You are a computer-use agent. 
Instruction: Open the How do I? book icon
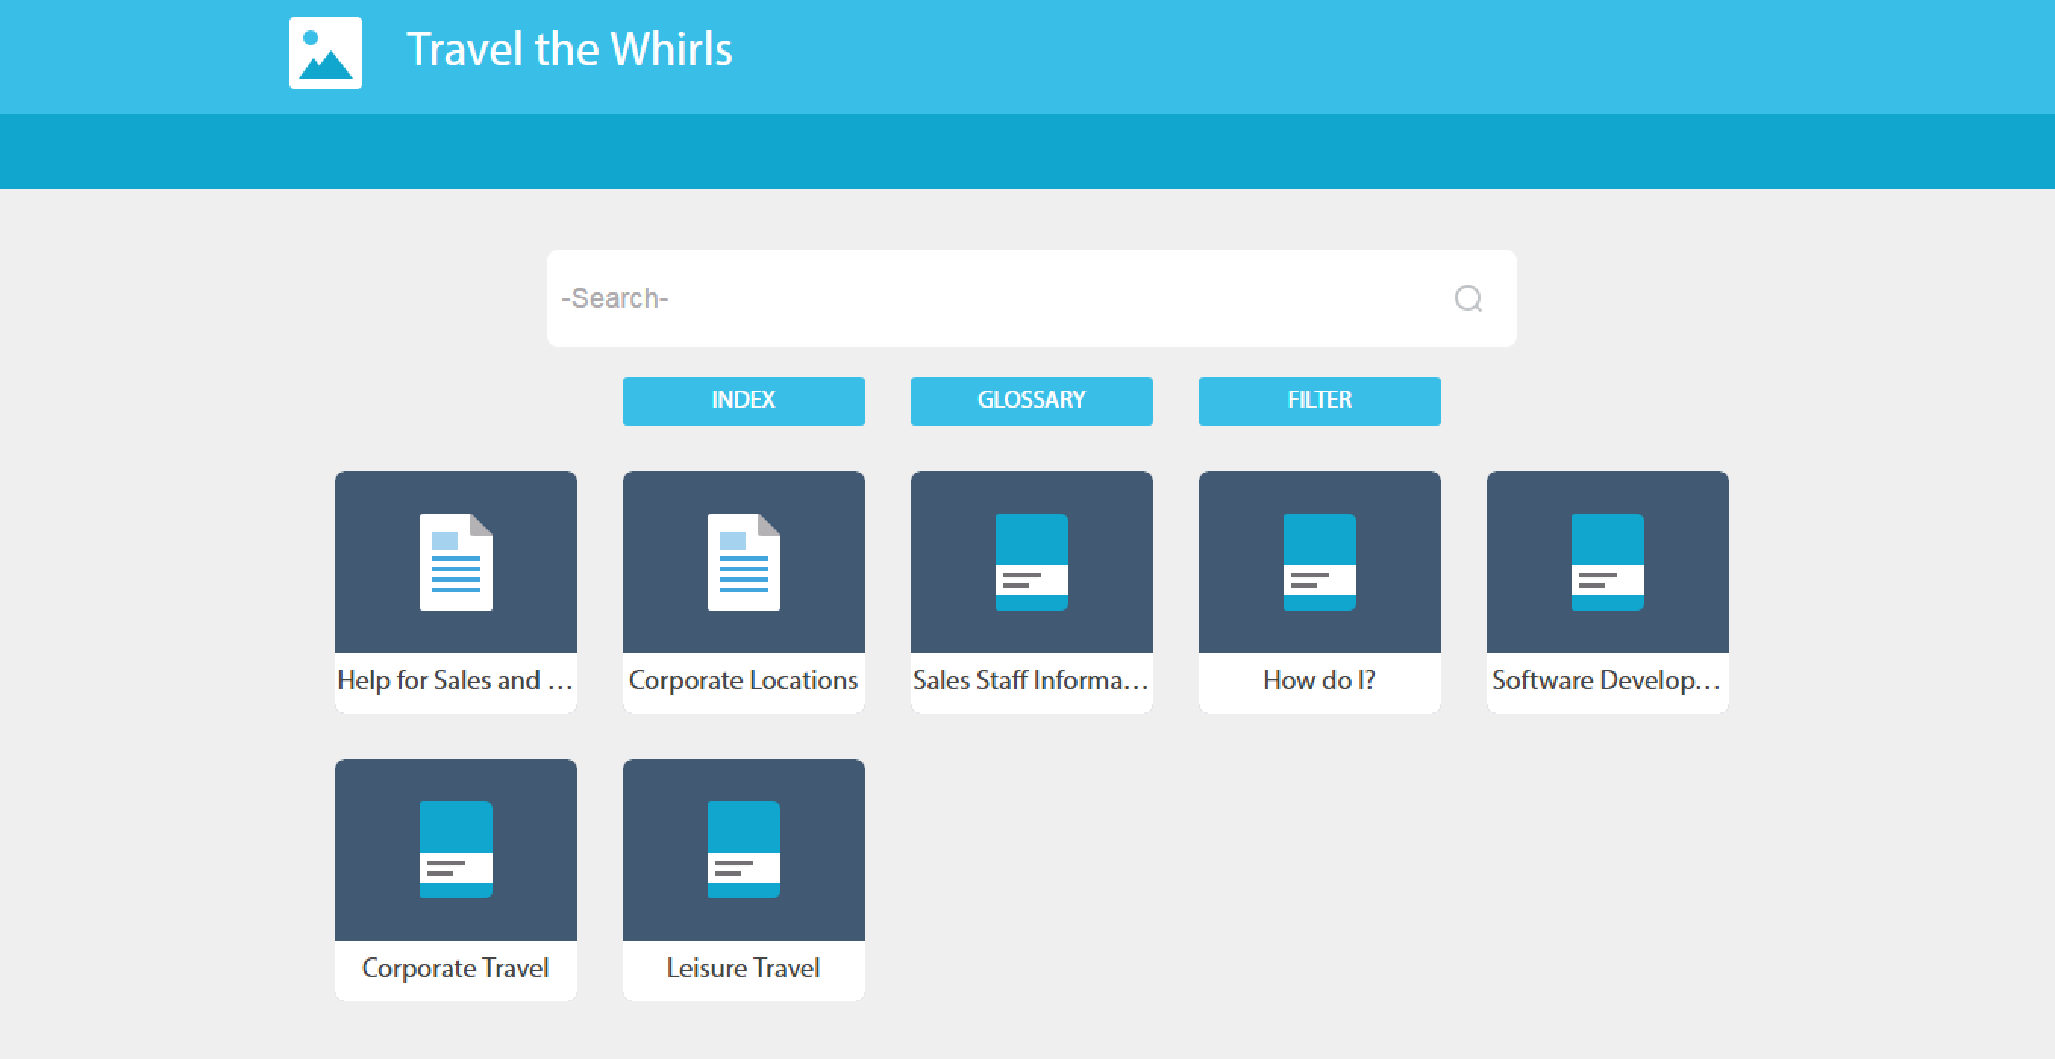click(x=1319, y=561)
